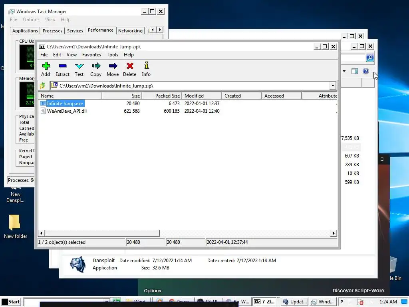
Task: Open the 7-Zip Edit menu
Action: [x=57, y=54]
